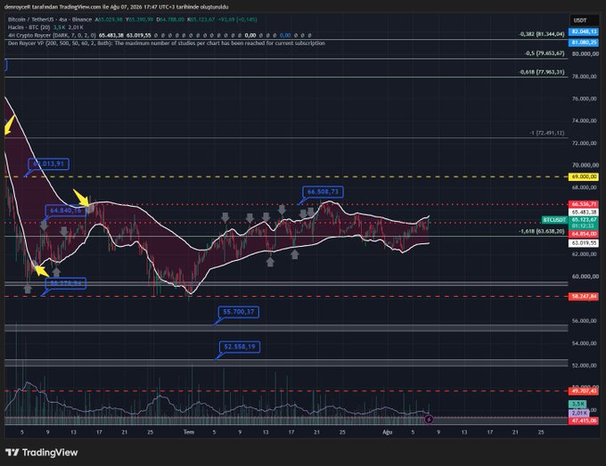Click the Tem month label on time axis
Viewport: 606px width, 466px height.
click(189, 432)
